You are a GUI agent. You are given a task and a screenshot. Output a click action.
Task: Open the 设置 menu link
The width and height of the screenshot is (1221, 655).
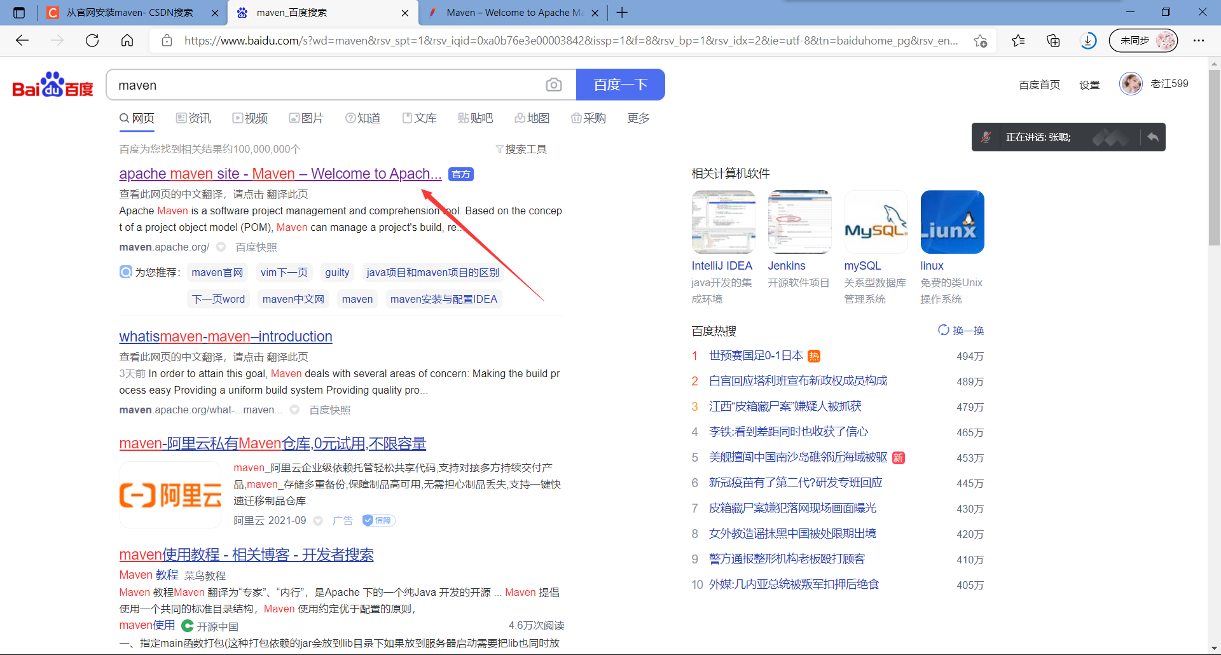[x=1089, y=85]
